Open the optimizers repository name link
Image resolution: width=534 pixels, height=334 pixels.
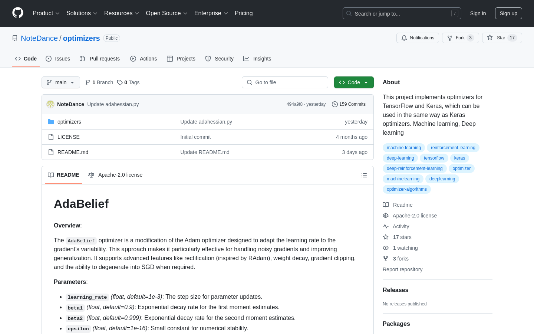pyautogui.click(x=82, y=38)
